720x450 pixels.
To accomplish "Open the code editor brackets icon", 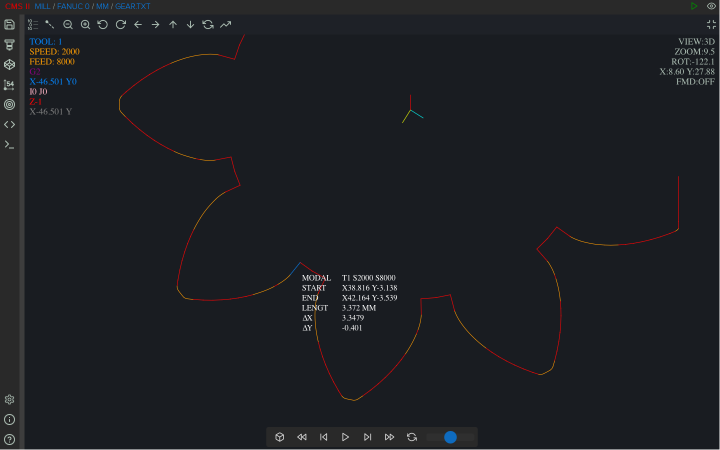I will [x=9, y=124].
